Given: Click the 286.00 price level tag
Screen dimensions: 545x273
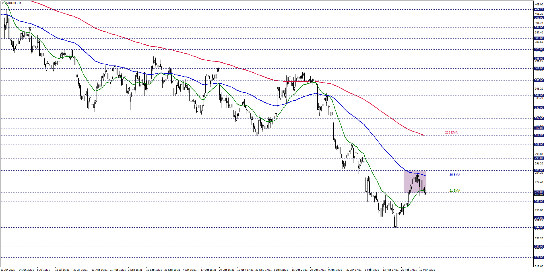Looking at the screenshot, I should tap(539, 170).
